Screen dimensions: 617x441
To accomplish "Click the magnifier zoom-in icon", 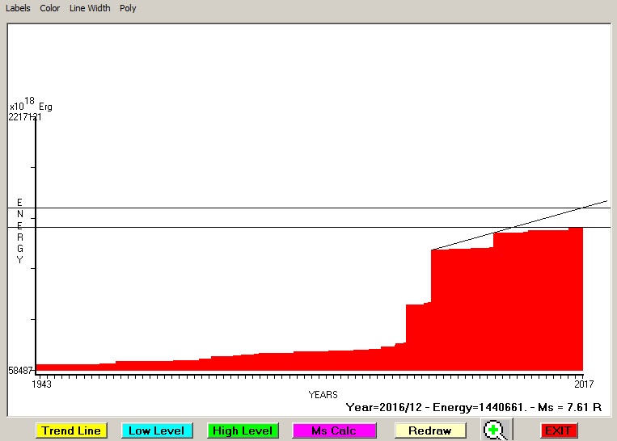I will (x=493, y=430).
